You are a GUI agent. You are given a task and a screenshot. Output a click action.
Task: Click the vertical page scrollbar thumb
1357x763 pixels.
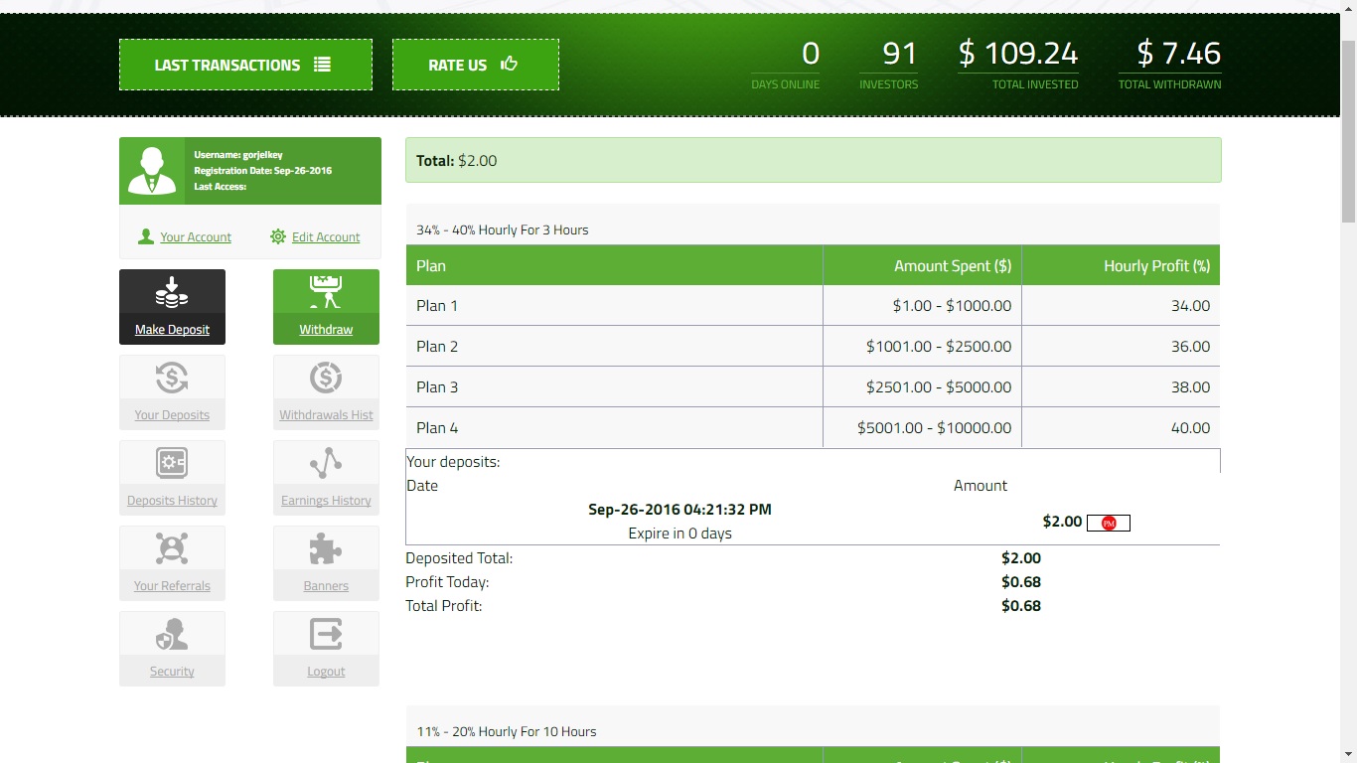1348,129
